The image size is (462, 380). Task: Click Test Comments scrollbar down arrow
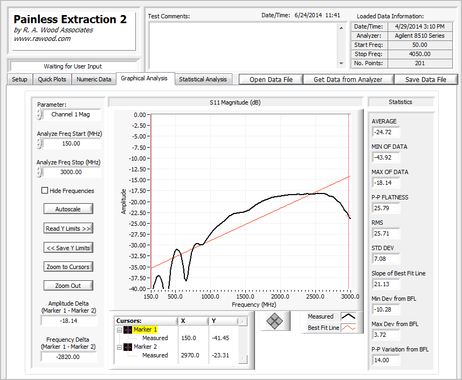341,64
